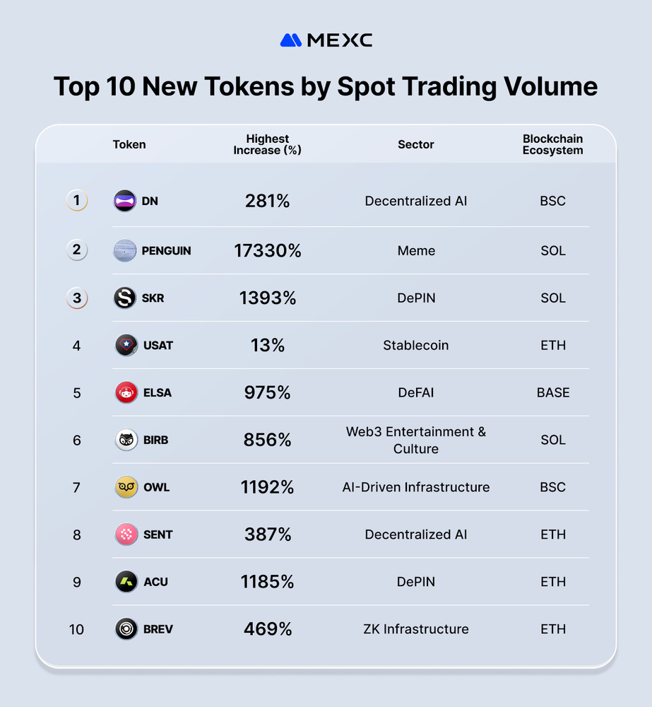Click PENGUIN's 17330% increase value
This screenshot has width=652, height=707.
click(268, 251)
